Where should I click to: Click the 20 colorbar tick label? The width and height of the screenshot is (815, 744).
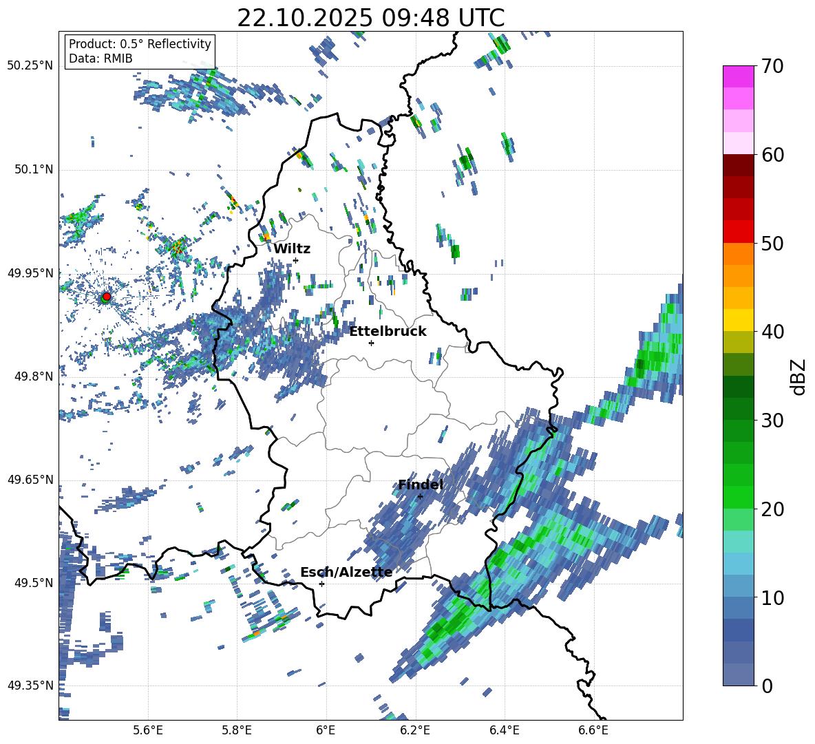[772, 509]
